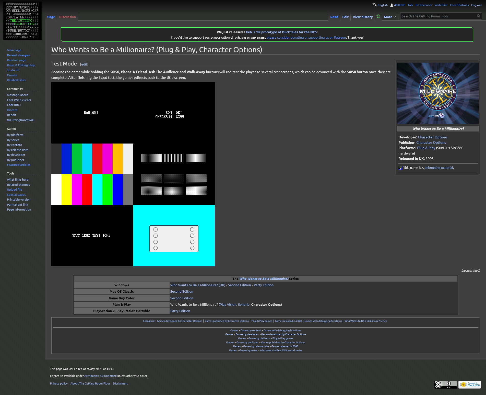The image size is (486, 395).
Task: Open Recent changes in sidebar
Action: [x=18, y=55]
